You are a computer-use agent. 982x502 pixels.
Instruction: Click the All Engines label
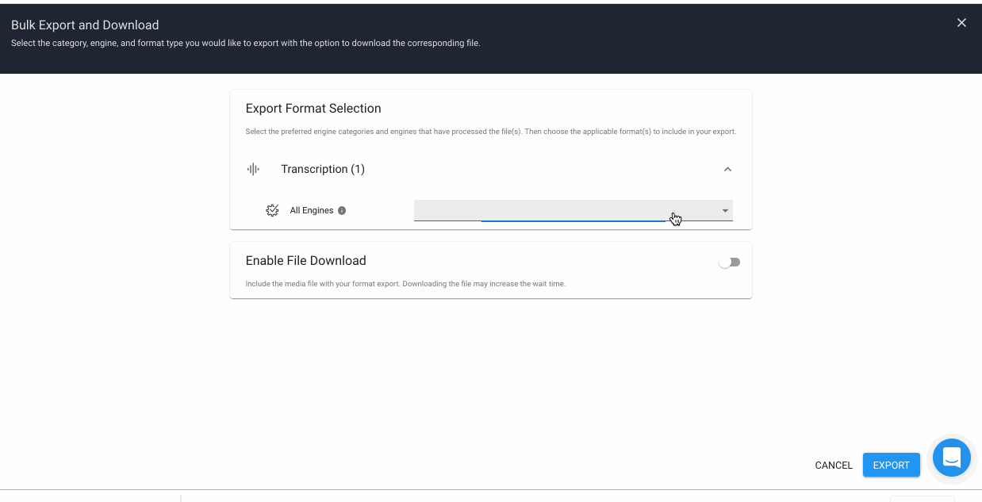(311, 211)
